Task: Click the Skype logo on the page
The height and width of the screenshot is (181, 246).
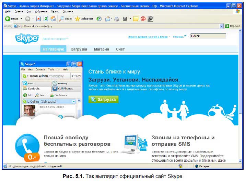Action: (x=27, y=38)
